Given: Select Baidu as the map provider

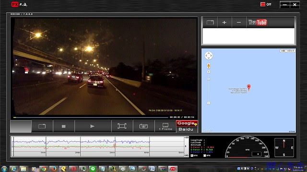Looking at the screenshot, I should click(x=187, y=129).
